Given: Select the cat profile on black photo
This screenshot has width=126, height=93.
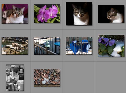Looking at the screenshot, I should [111, 14].
